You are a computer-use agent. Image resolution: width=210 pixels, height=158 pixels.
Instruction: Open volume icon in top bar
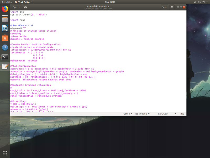[199, 2]
